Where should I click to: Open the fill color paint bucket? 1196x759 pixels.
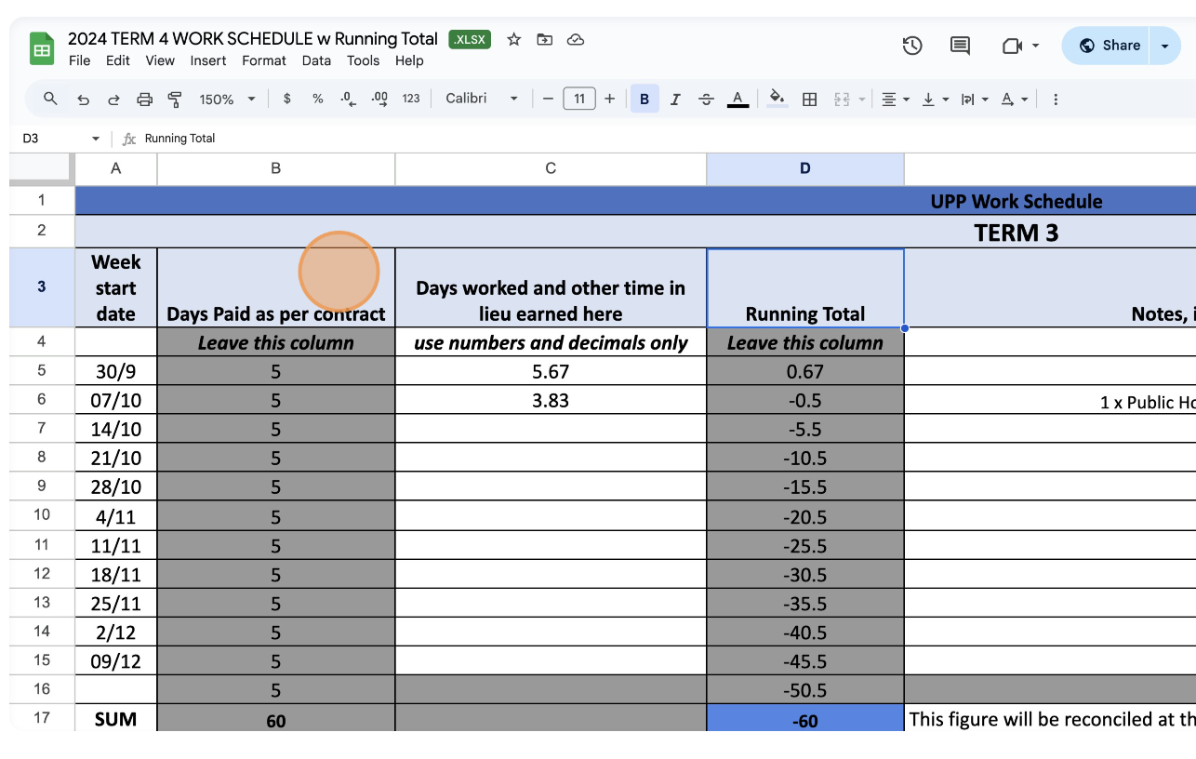tap(777, 99)
